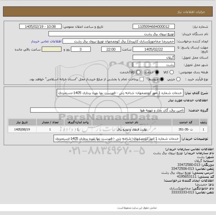Image resolution: width=216 pixels, height=215 pixels.
Task: Click the empty remaining hours field
Action: point(51,49)
